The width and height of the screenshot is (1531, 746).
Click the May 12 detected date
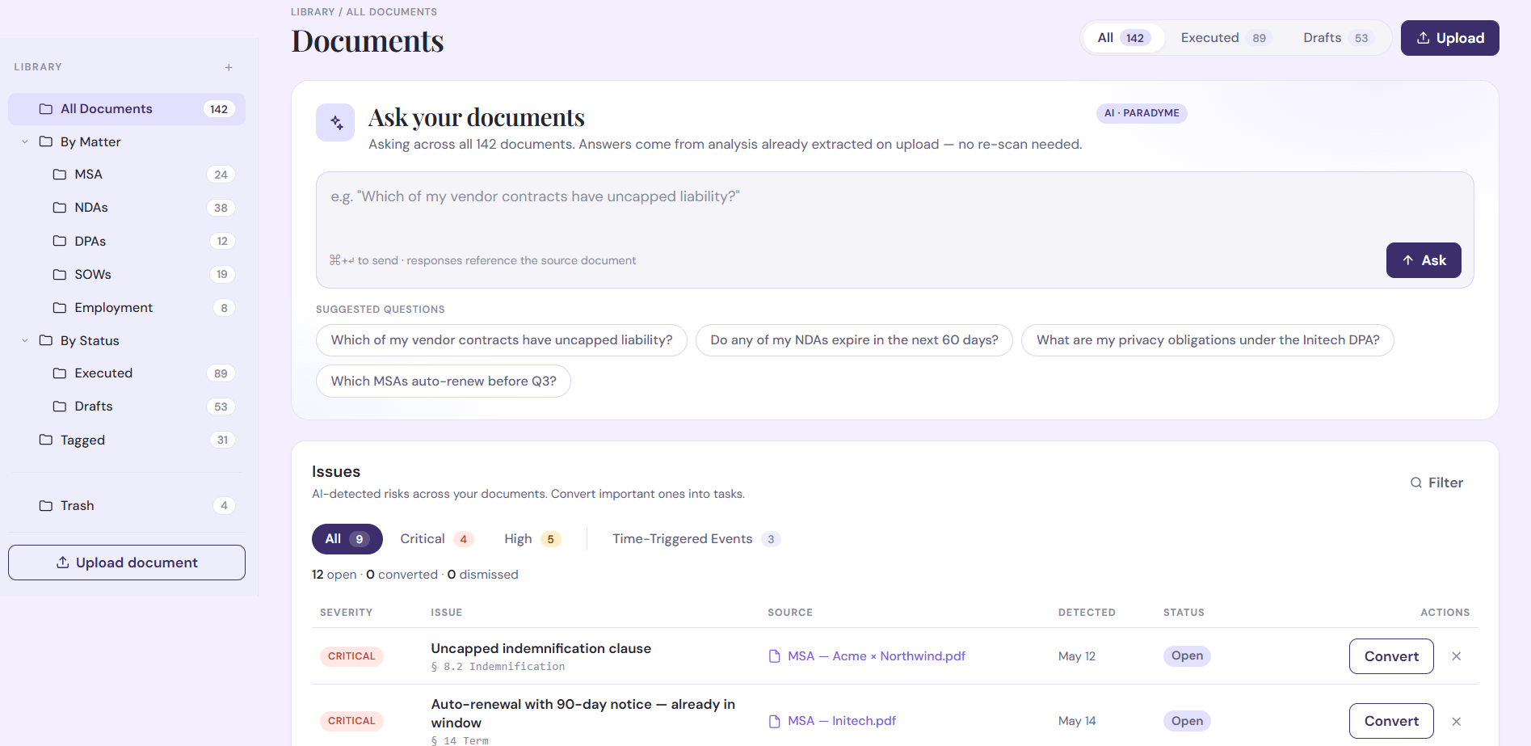1077,656
